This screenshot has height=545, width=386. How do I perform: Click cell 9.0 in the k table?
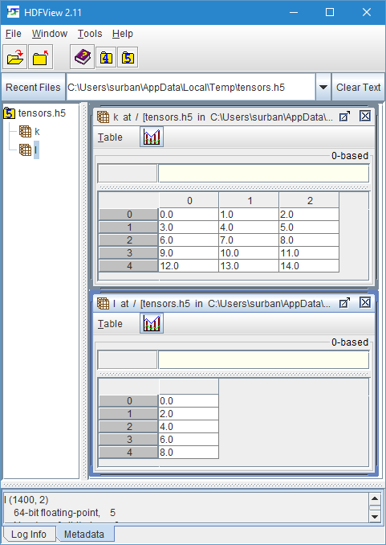(x=189, y=253)
